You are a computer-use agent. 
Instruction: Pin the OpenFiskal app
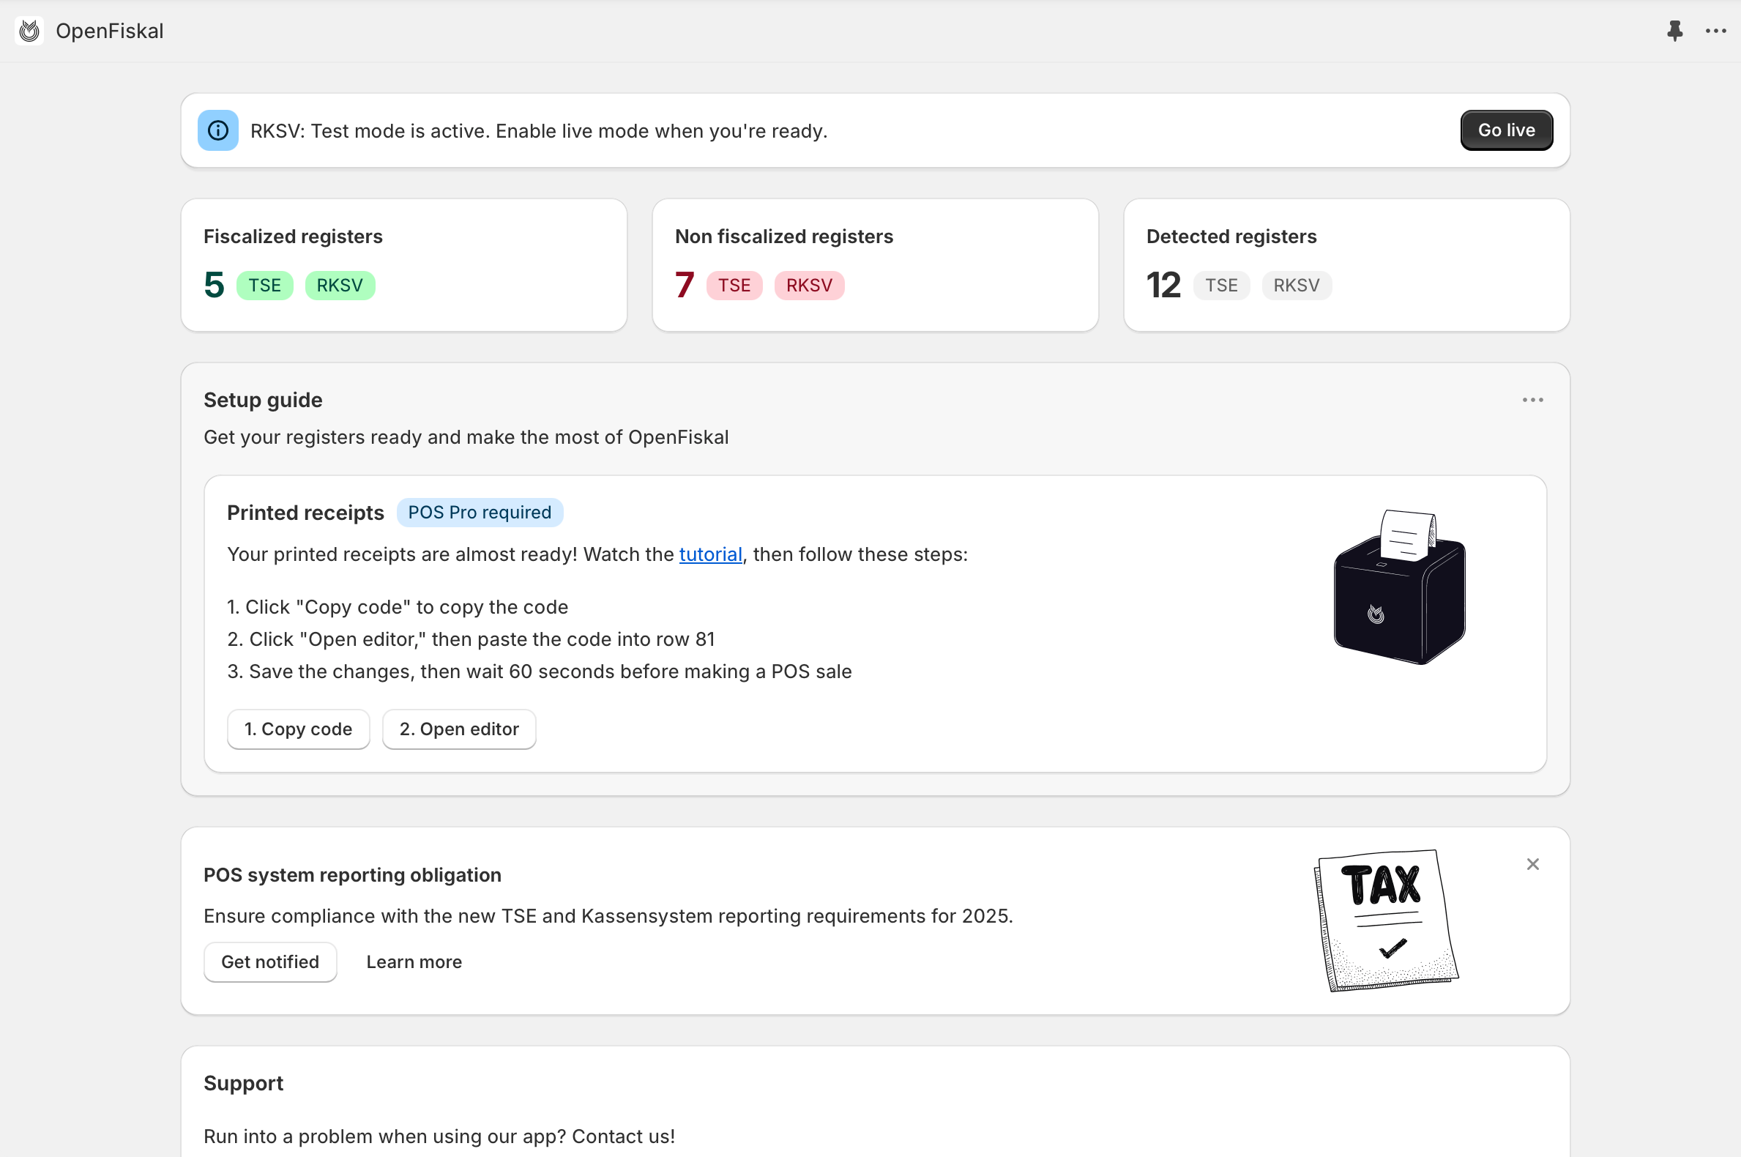[x=1674, y=31]
